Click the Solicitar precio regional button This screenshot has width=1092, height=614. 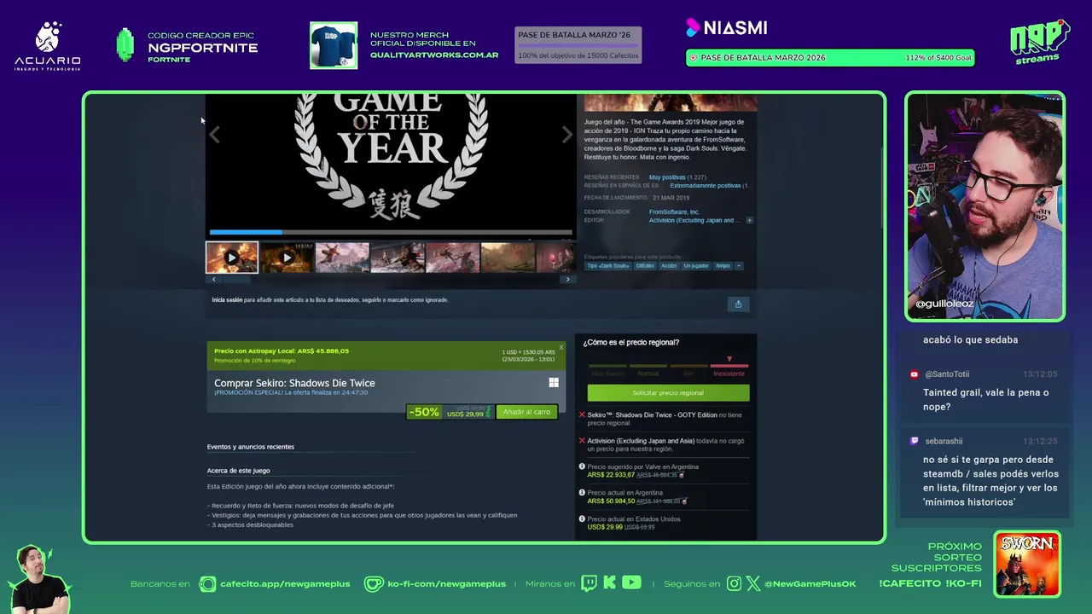[x=668, y=393]
